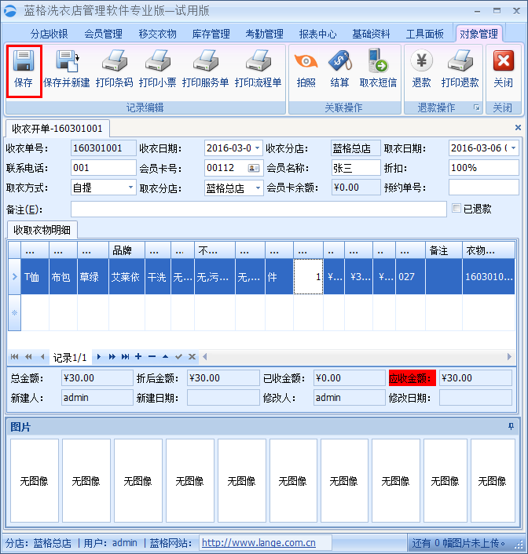
Task: Open the 报表中心 menu tab
Action: coord(317,34)
